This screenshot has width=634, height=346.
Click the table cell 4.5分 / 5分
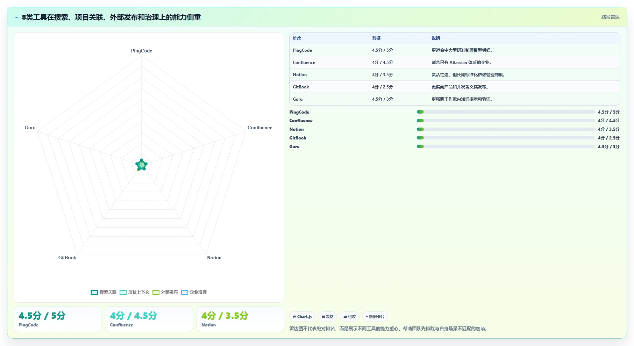pyautogui.click(x=383, y=50)
